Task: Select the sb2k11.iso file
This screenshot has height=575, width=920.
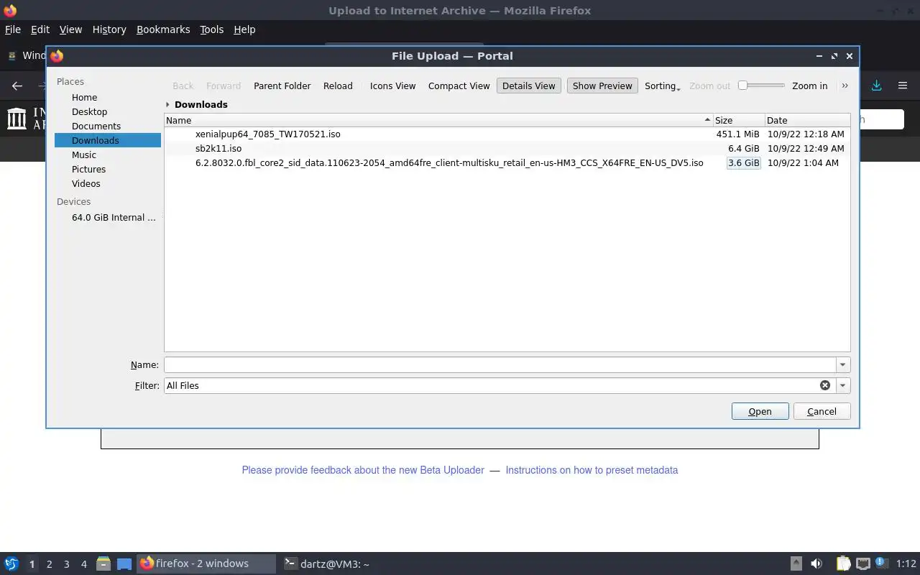Action: coord(218,149)
